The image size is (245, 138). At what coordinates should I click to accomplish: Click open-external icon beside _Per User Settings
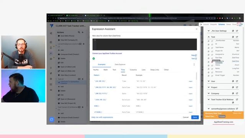237,31
